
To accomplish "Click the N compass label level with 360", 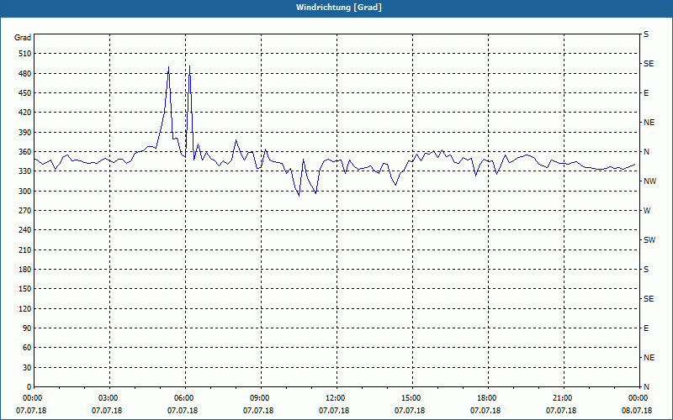I will [646, 152].
